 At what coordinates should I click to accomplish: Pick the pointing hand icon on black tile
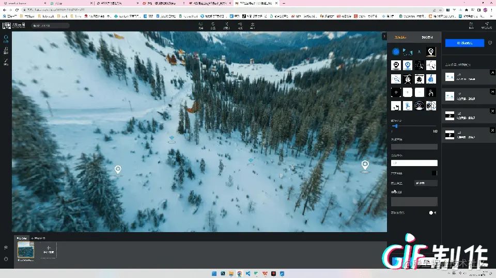pos(431,92)
